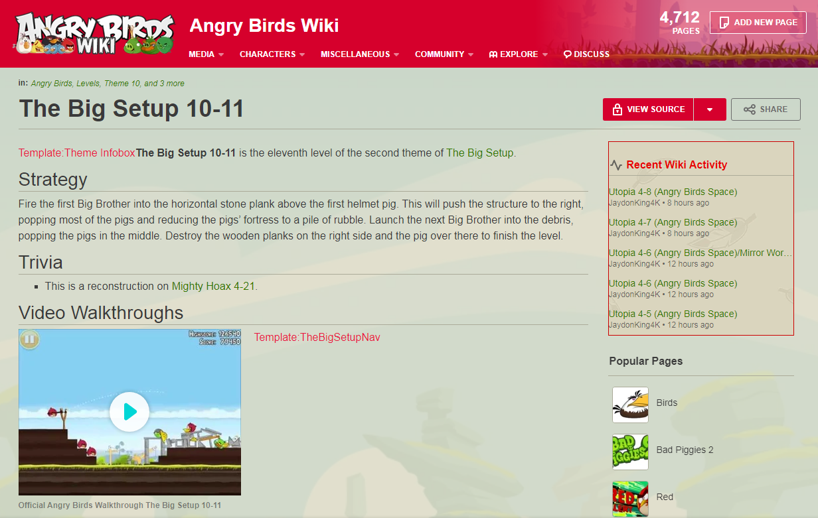
Task: Open the Bad Piggies 2 thumbnail icon
Action: 630,452
